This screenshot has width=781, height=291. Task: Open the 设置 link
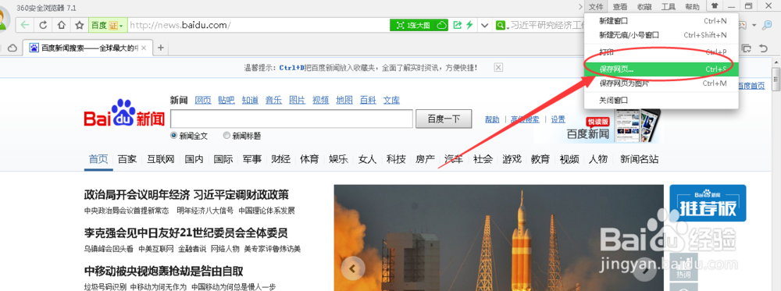tap(558, 119)
